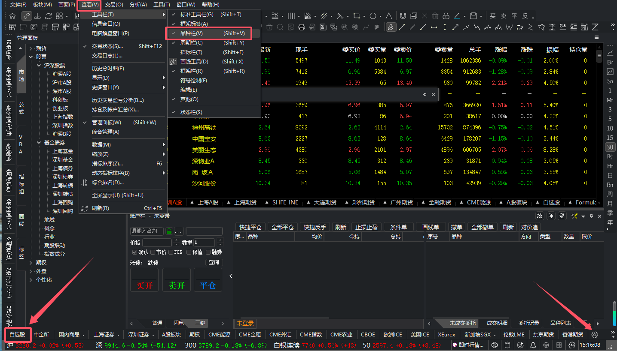617x351 pixels.
Task: Enable the 市价 market price checkbox
Action: pos(153,252)
